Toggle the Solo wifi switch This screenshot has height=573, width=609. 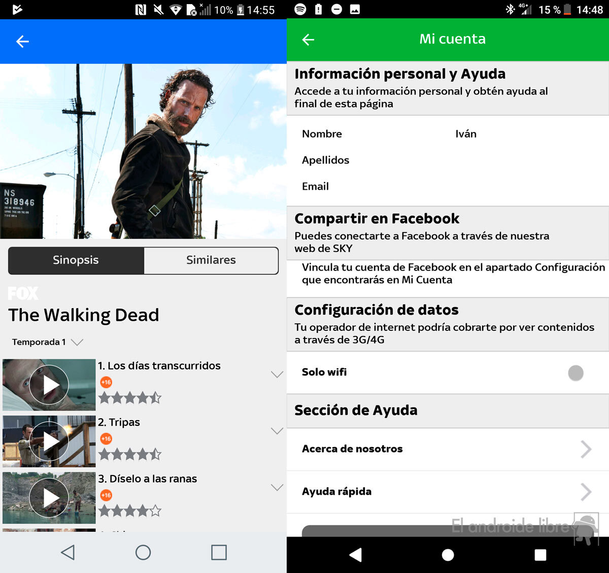tap(576, 373)
